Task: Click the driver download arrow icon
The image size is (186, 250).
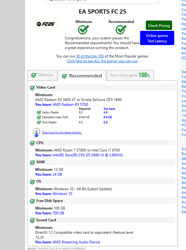Action: (37, 132)
